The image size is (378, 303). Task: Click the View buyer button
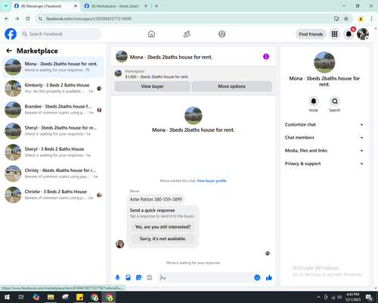pyautogui.click(x=152, y=86)
